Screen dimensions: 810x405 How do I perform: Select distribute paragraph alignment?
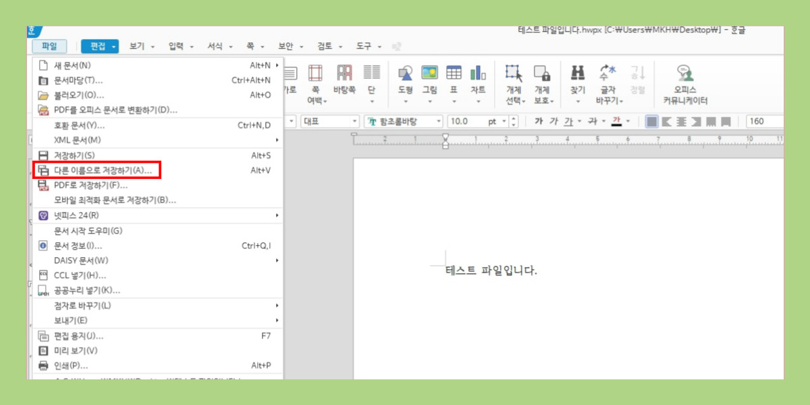711,122
